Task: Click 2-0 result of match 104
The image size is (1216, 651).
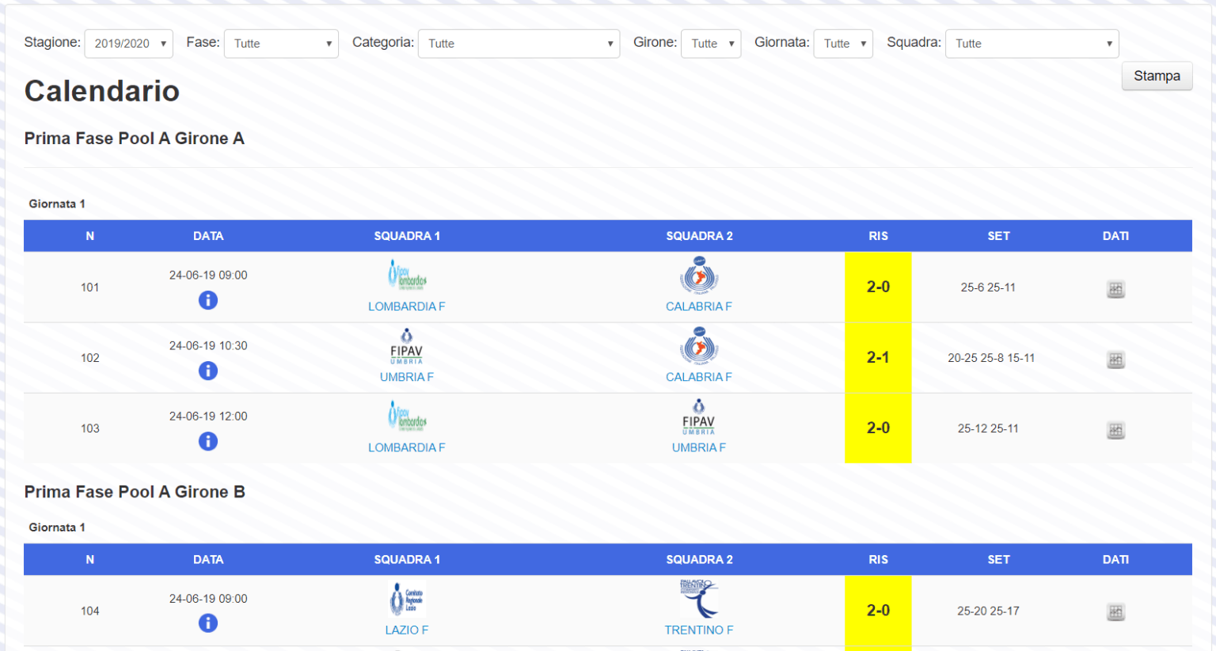Action: [x=878, y=611]
